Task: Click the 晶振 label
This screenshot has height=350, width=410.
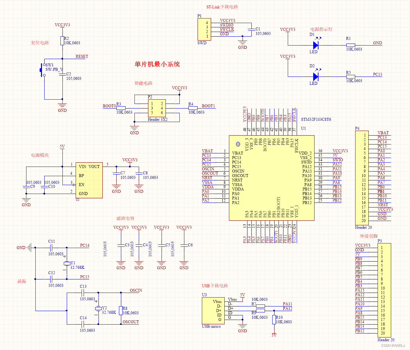Action: [22, 281]
